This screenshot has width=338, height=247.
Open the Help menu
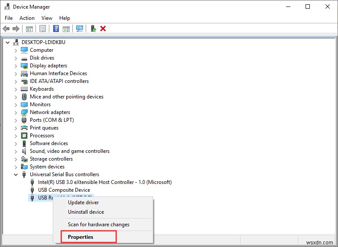point(64,18)
